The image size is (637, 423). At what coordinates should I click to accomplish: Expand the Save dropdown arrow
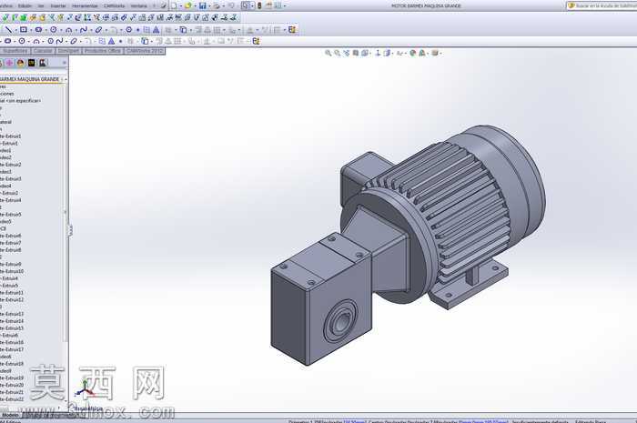pyautogui.click(x=208, y=6)
